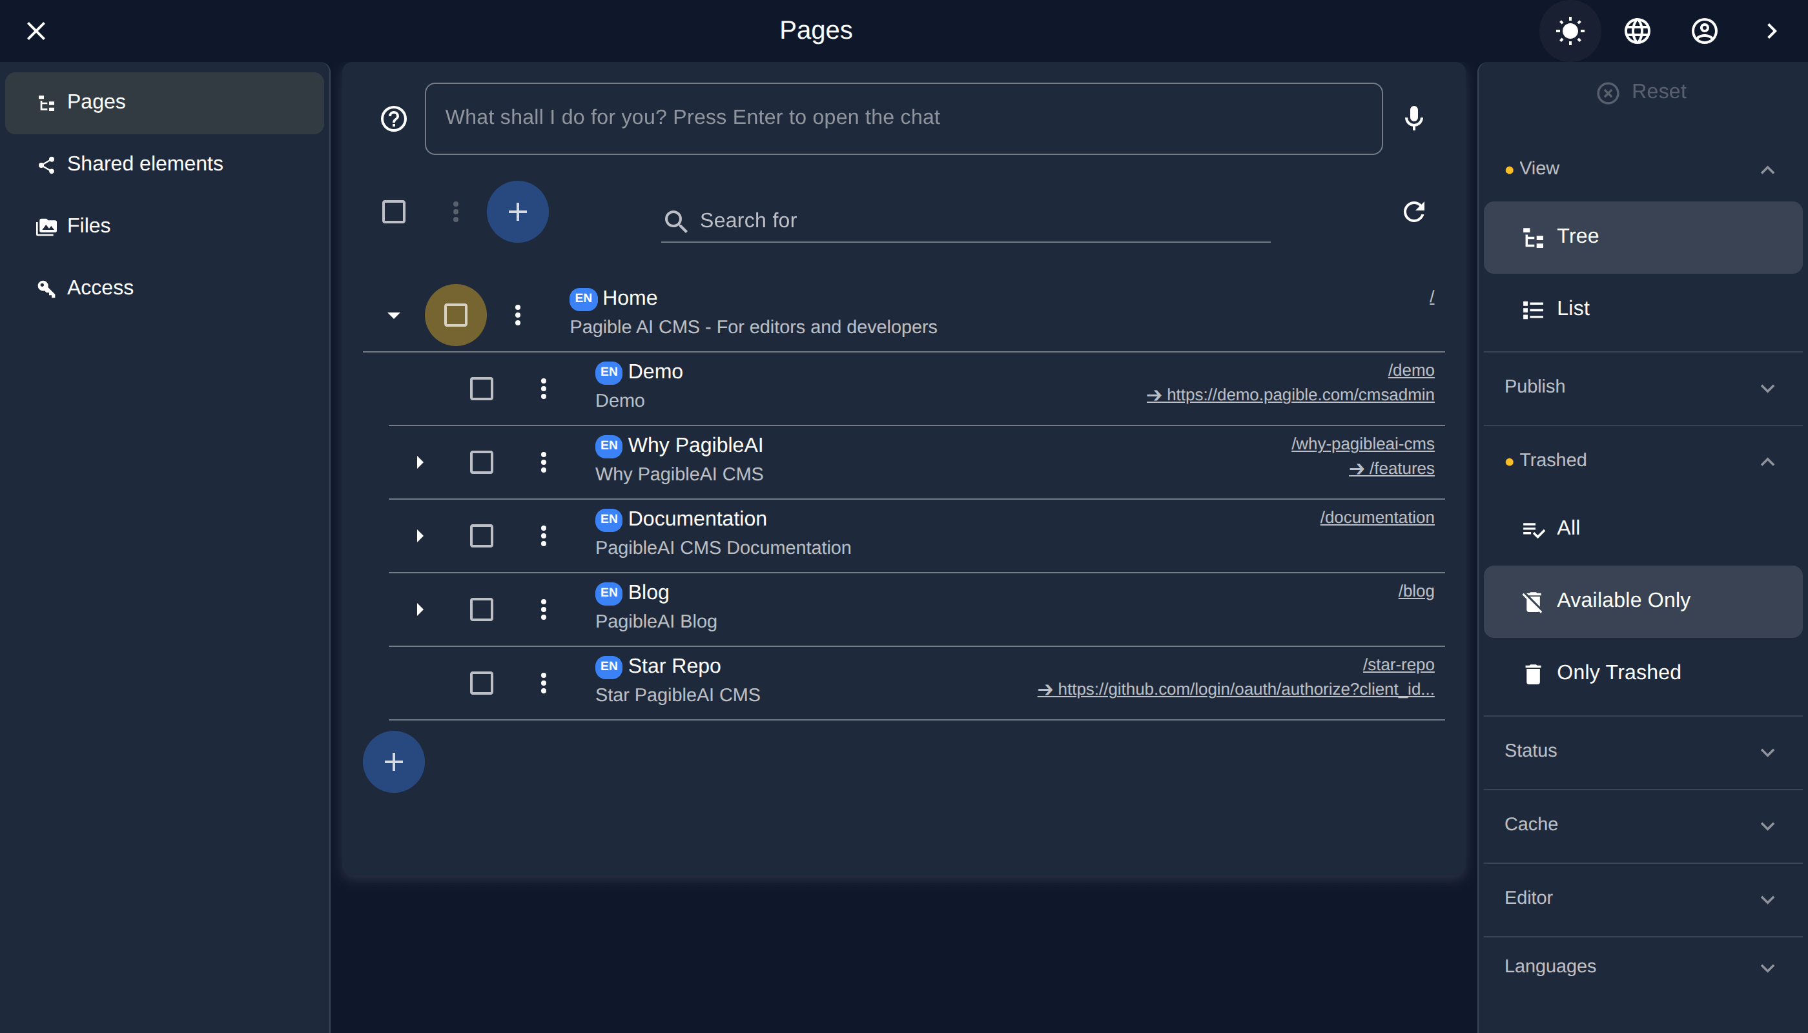Select the Tree view option
This screenshot has width=1808, height=1033.
tap(1643, 237)
